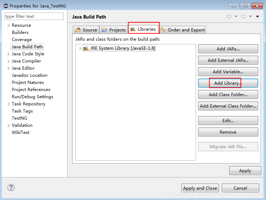The width and height of the screenshot is (266, 200).
Task: Click the forward navigation arrow icon
Action: pyautogui.click(x=244, y=16)
